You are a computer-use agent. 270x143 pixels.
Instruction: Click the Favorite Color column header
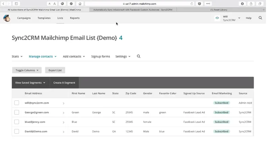[168, 94]
